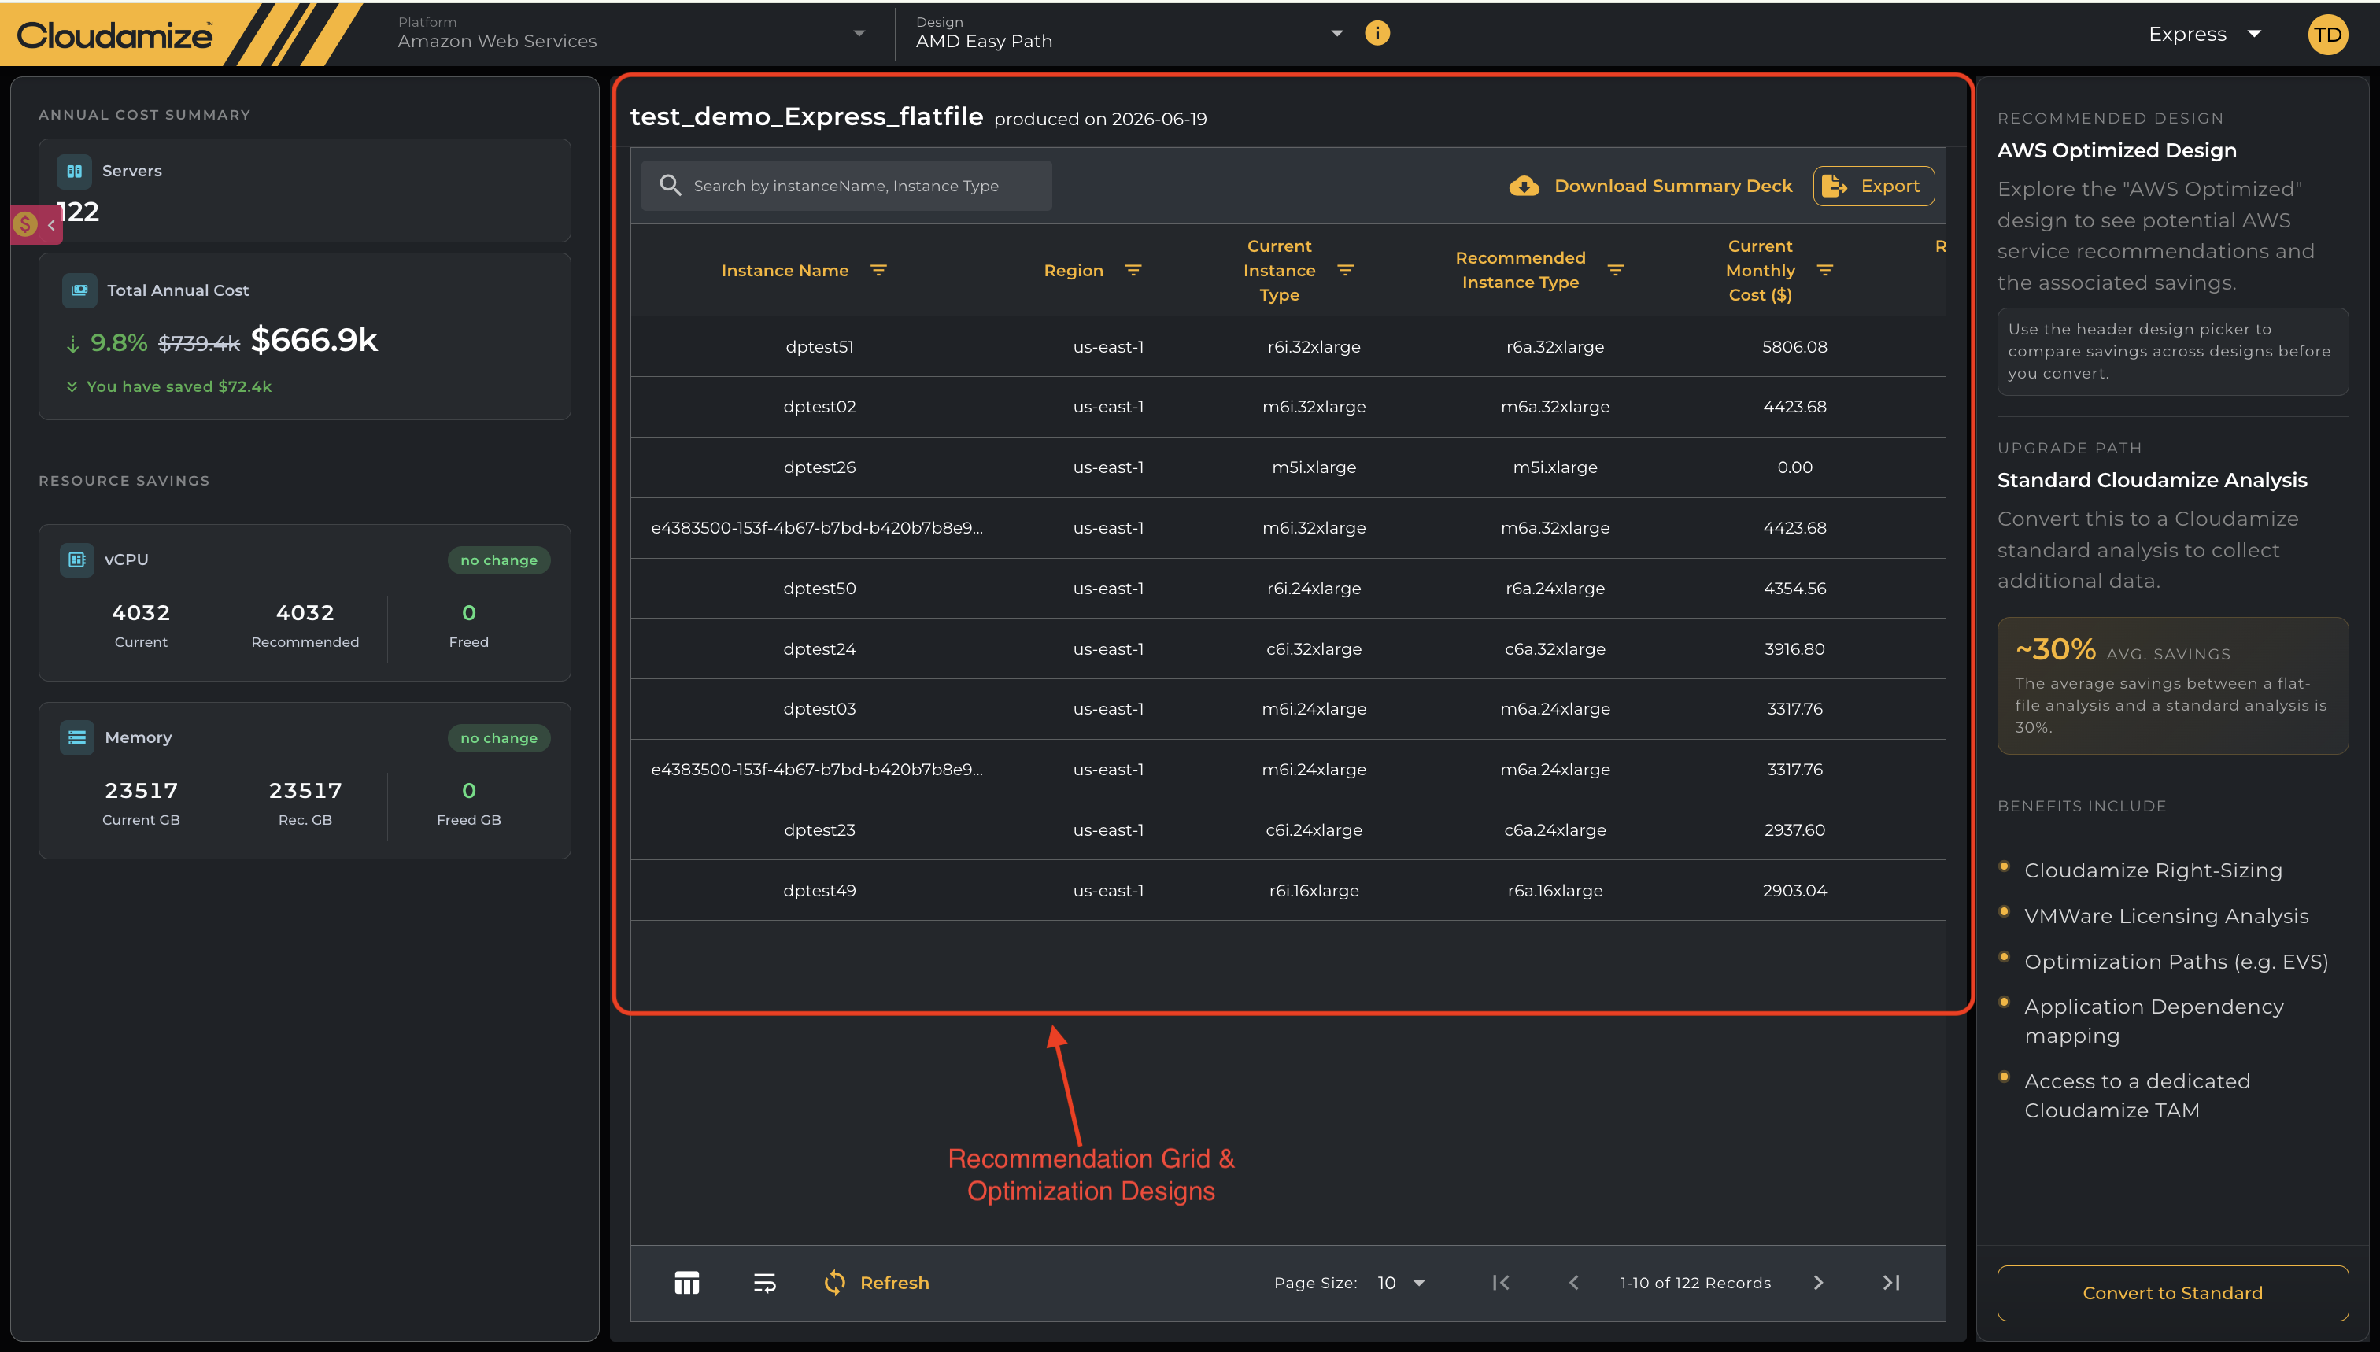Click the dollar sign side tab icon
Screen dimensions: 2380x1352
[25, 223]
